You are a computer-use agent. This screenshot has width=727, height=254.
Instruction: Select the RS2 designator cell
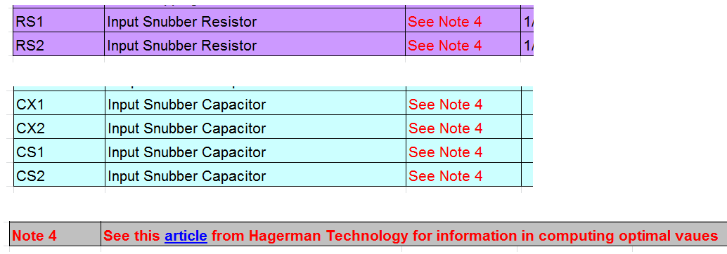pyautogui.click(x=58, y=44)
